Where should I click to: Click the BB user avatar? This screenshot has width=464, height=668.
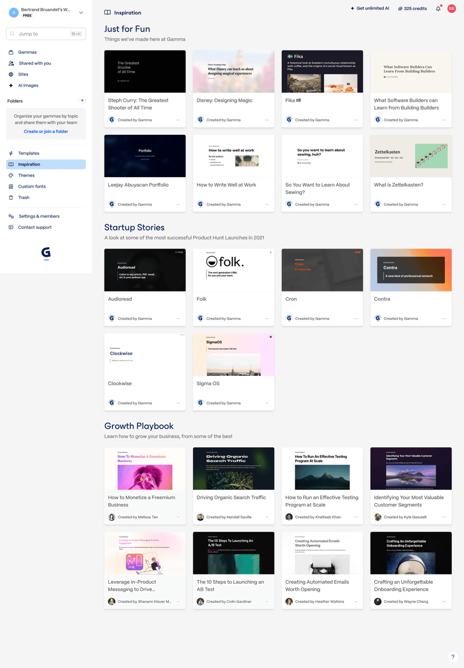pos(451,9)
